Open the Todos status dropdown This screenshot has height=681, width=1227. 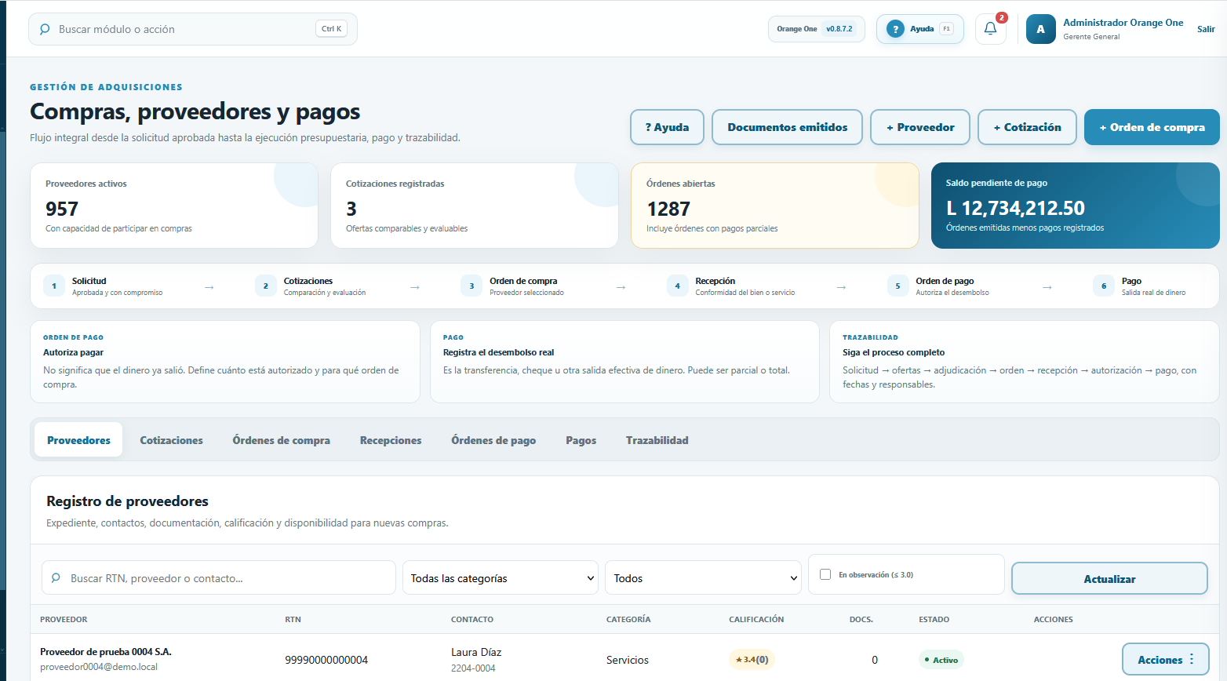pos(704,578)
